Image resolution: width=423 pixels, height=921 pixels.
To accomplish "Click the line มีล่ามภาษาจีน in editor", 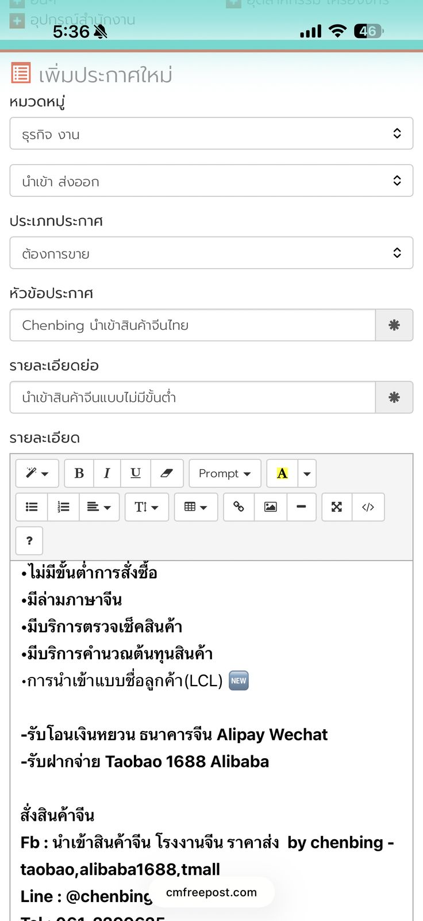I will pyautogui.click(x=71, y=600).
